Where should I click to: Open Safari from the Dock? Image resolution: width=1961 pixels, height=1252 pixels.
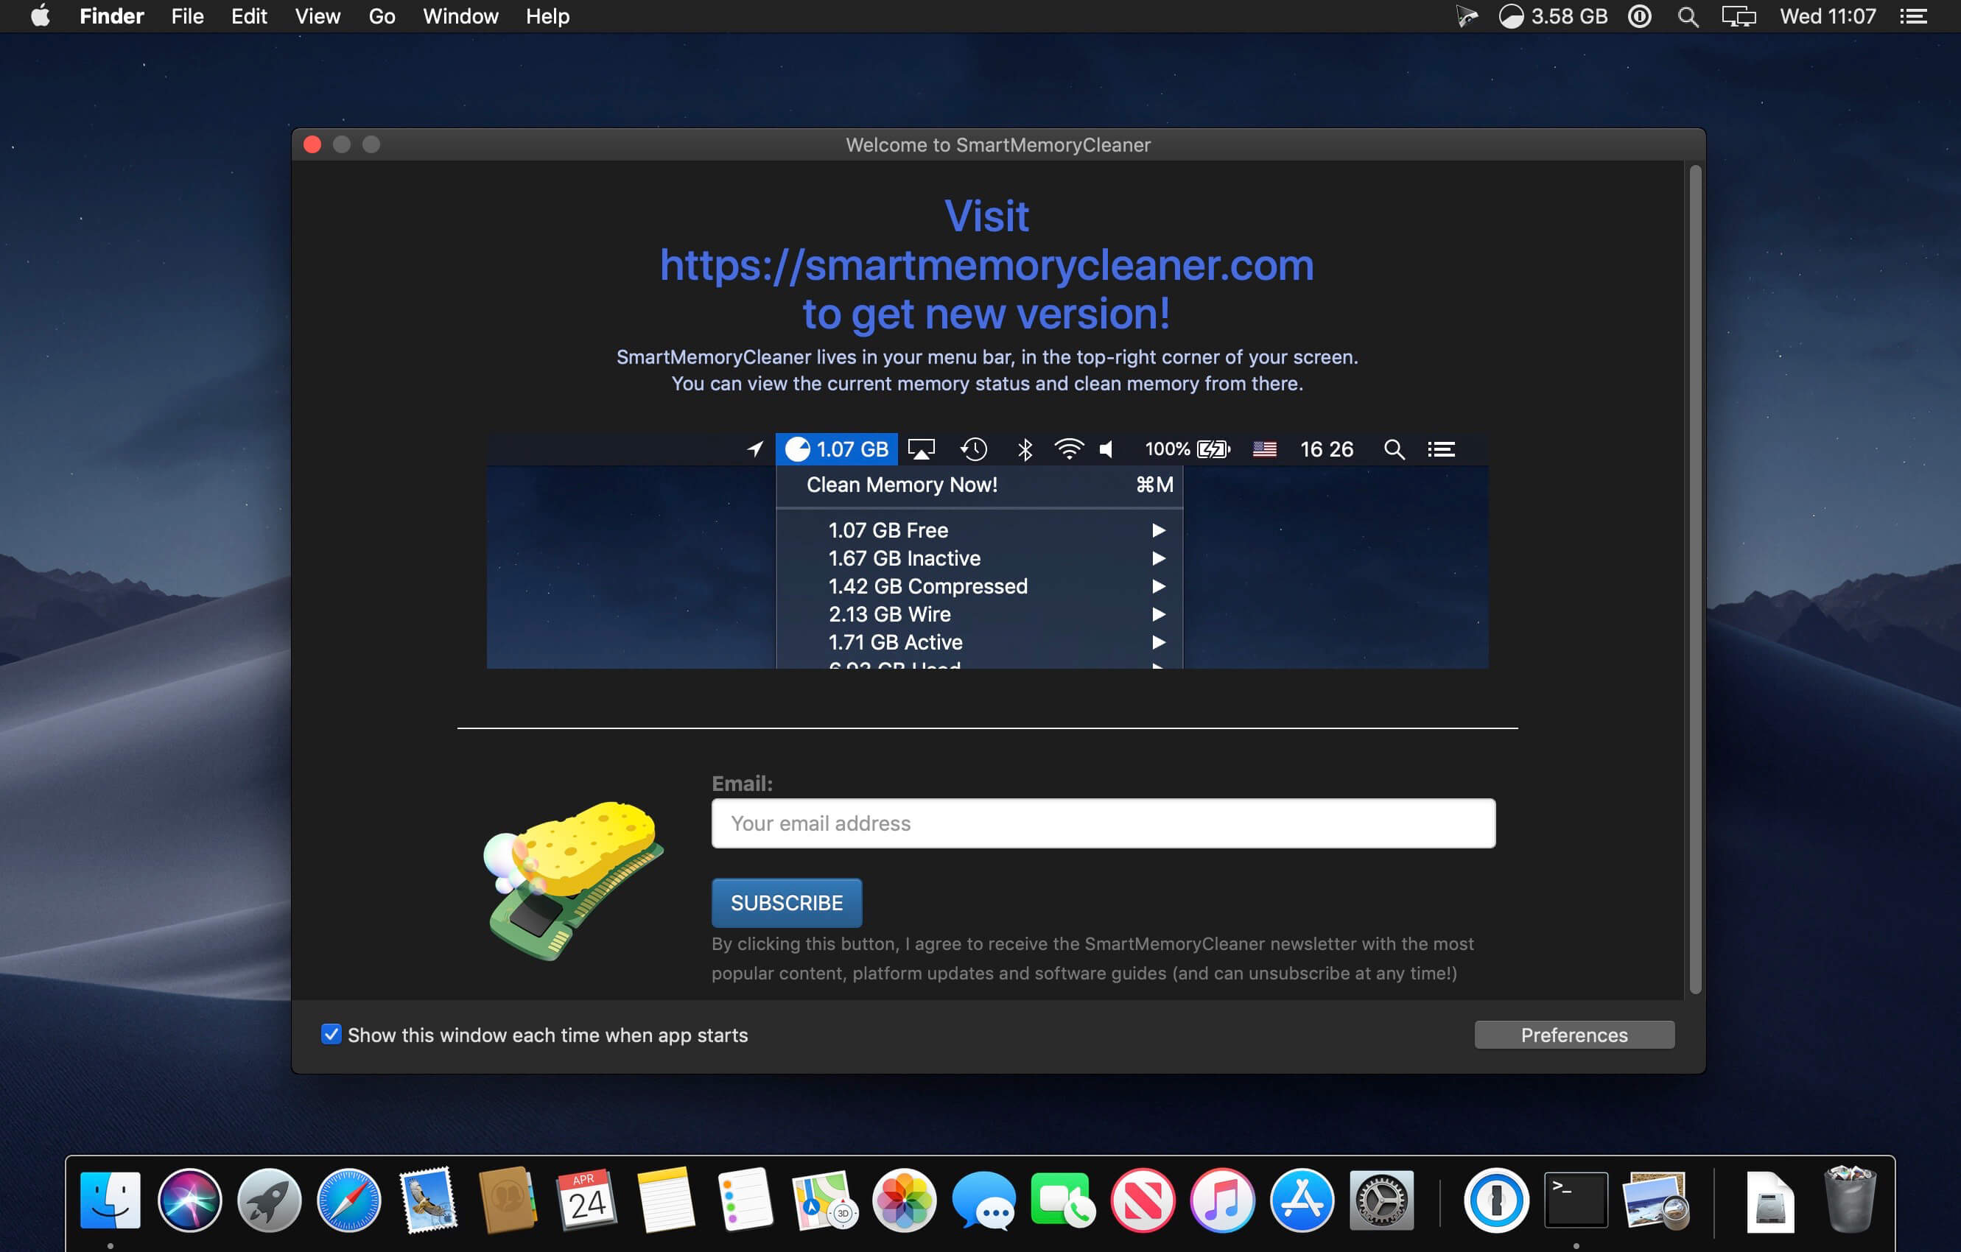tap(348, 1200)
